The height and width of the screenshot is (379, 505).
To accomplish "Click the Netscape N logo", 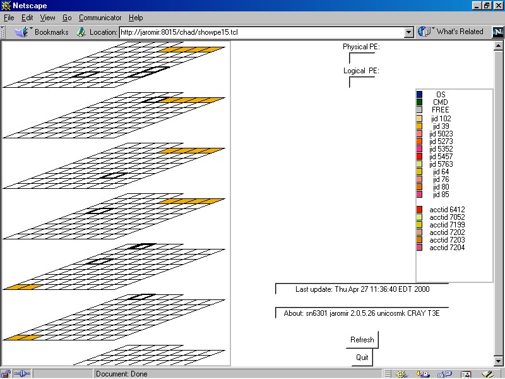I will pyautogui.click(x=497, y=32).
